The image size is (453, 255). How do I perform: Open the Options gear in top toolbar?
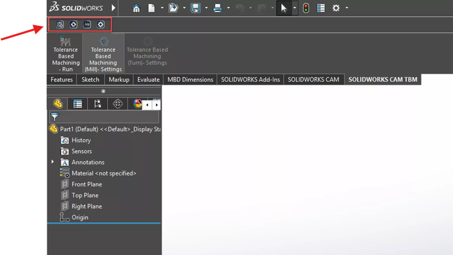tap(336, 8)
